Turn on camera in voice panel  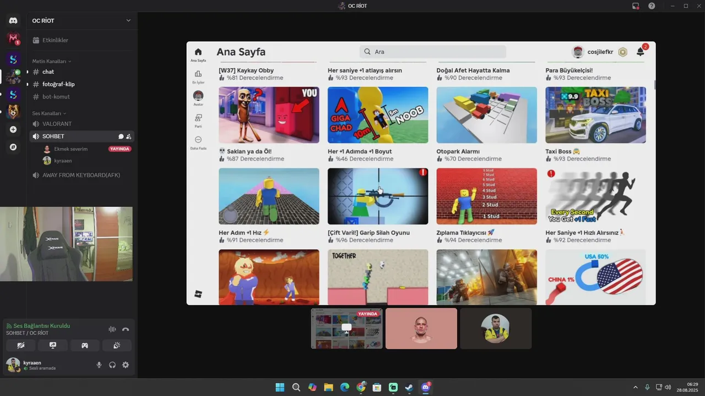click(x=21, y=345)
